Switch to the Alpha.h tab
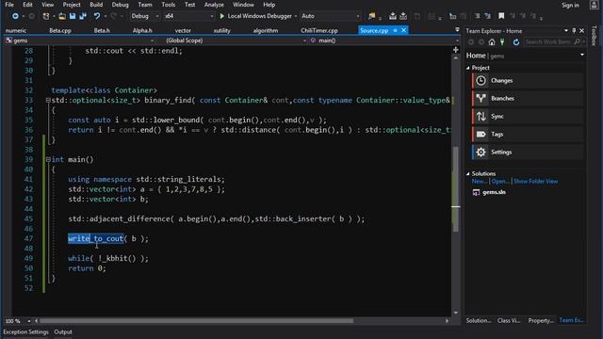The height and width of the screenshot is (339, 603). tap(142, 30)
